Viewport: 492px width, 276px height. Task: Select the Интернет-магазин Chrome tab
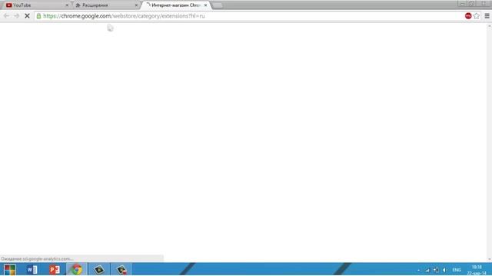[176, 5]
